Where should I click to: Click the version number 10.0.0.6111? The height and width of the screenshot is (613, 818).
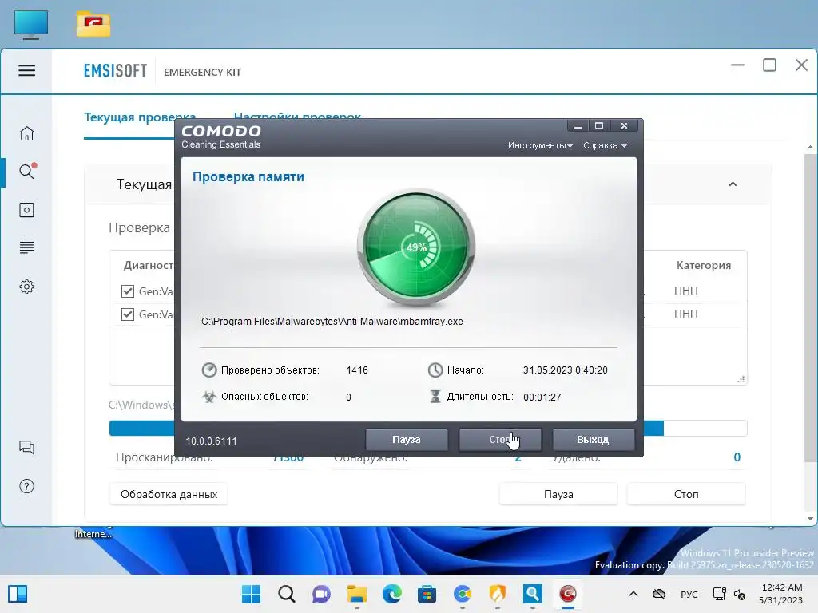pyautogui.click(x=211, y=441)
